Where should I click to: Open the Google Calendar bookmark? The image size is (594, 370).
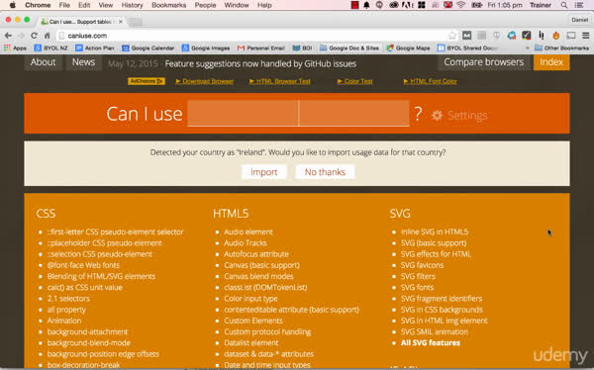(148, 48)
